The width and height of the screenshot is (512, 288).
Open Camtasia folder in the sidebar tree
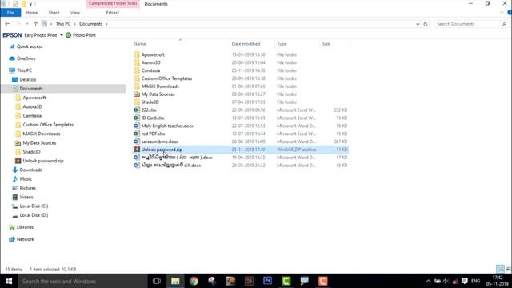29,116
